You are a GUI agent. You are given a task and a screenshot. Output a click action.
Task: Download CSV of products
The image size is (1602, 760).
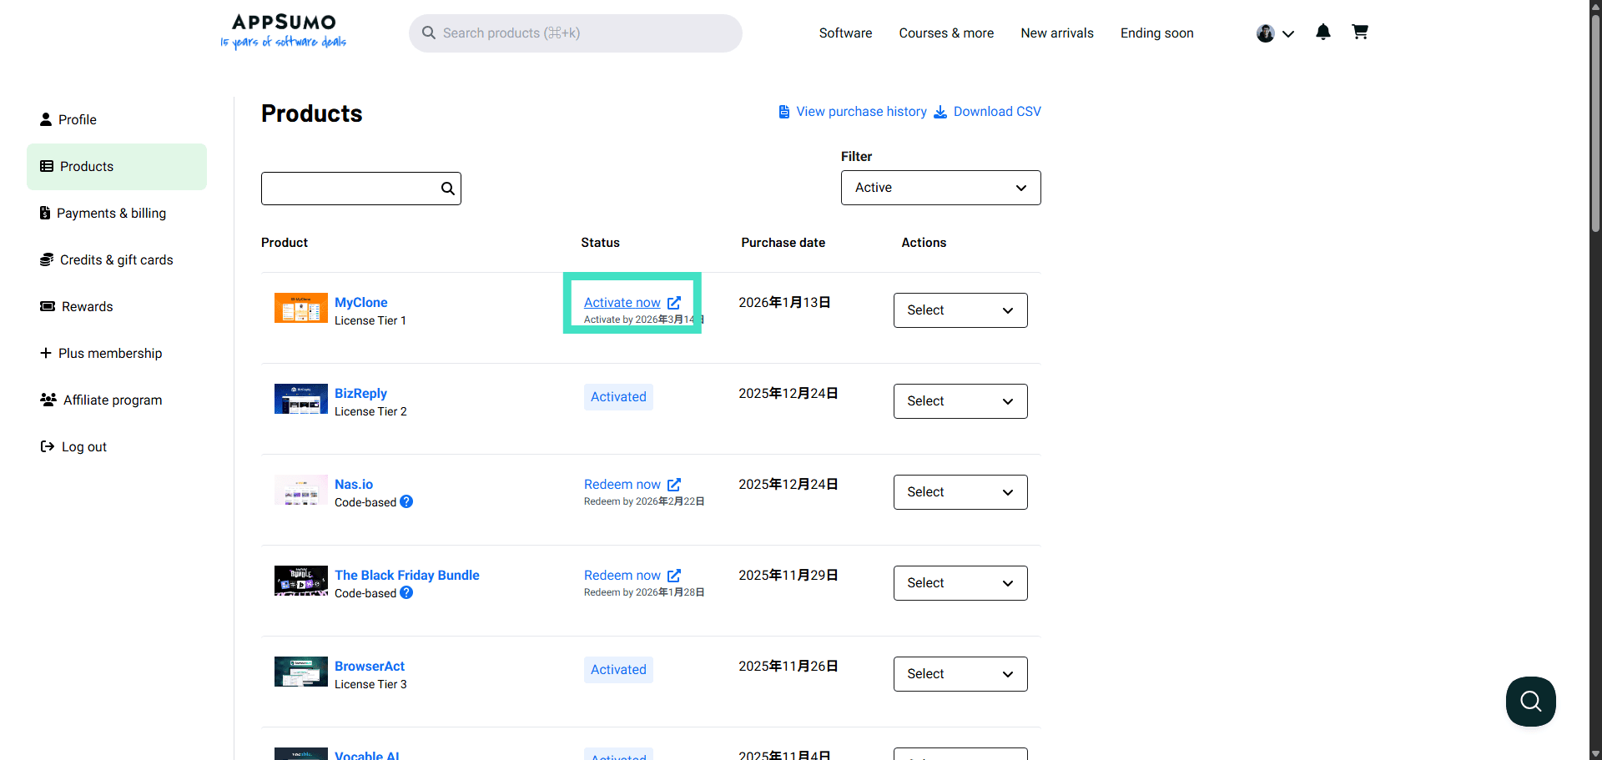[x=996, y=112]
